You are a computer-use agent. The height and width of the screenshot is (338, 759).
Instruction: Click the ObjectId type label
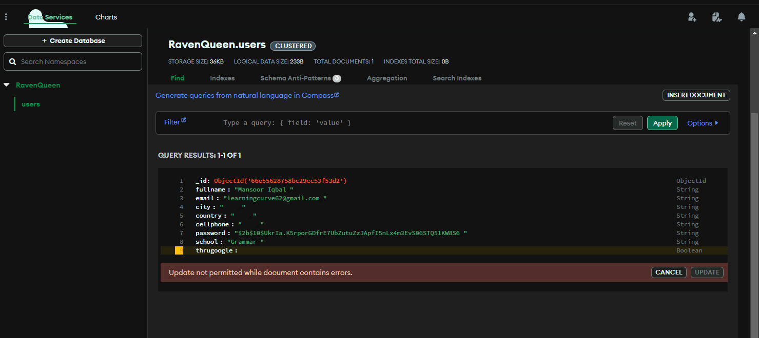tap(691, 181)
